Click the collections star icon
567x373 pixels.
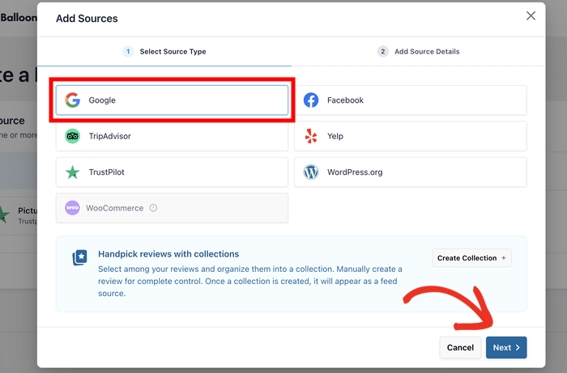(x=80, y=258)
